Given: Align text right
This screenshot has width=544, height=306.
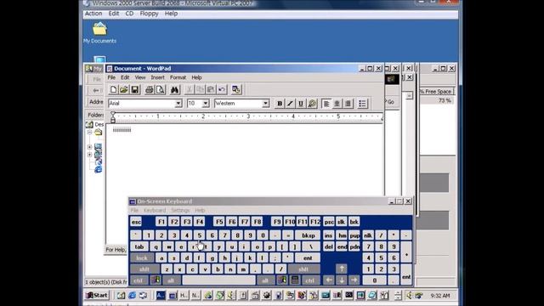Looking at the screenshot, I should click(348, 104).
